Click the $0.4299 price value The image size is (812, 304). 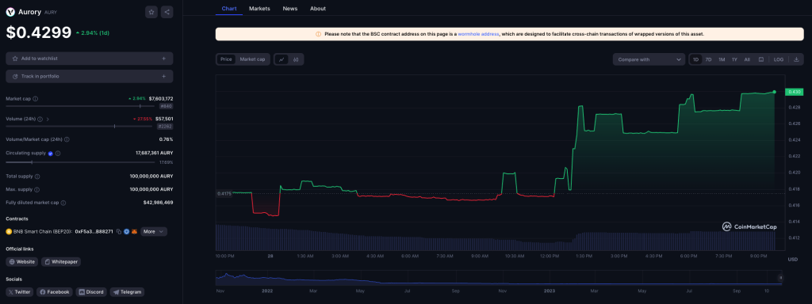[x=38, y=32]
